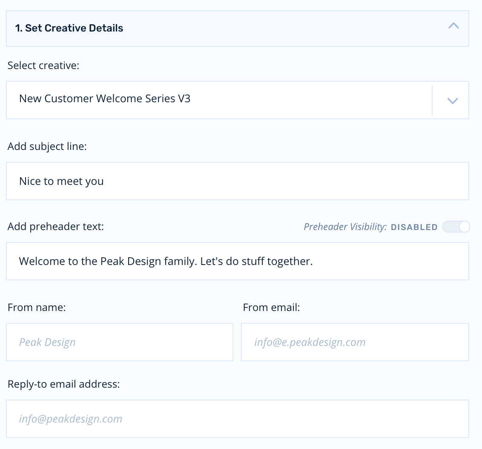482x449 pixels.
Task: Click the 'Add preheader text:' label
Action: tap(56, 226)
